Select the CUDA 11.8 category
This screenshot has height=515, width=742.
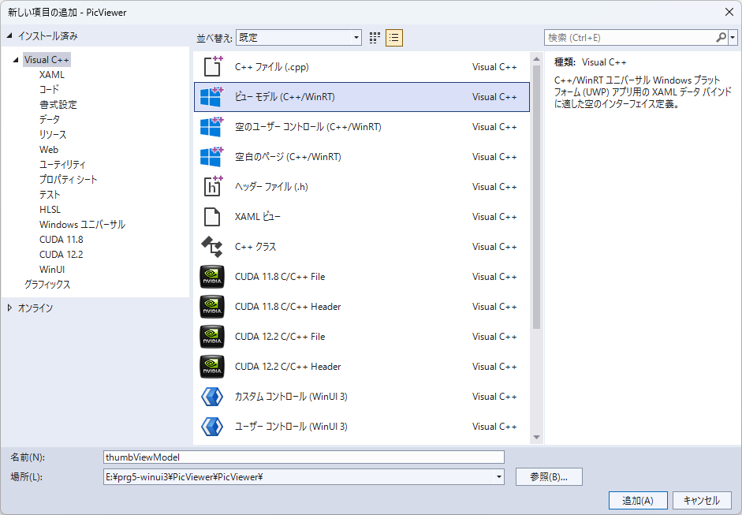click(x=61, y=240)
